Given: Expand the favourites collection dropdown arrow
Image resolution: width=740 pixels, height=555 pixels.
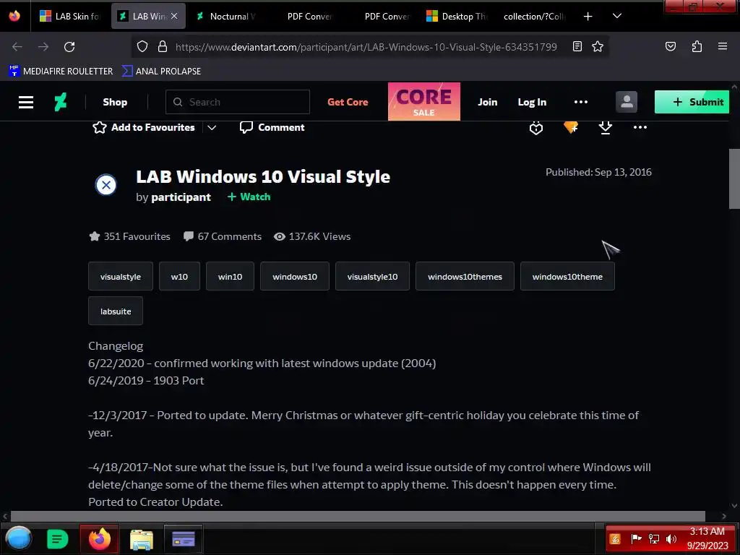Looking at the screenshot, I should (212, 127).
